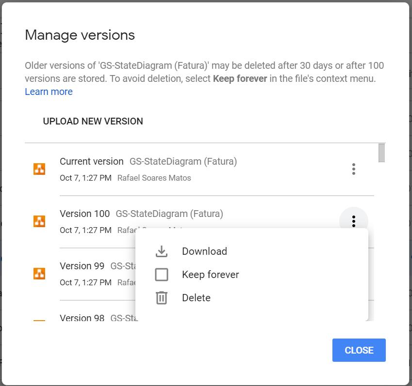
Task: Click the Version 100 file icon
Action: click(39, 221)
